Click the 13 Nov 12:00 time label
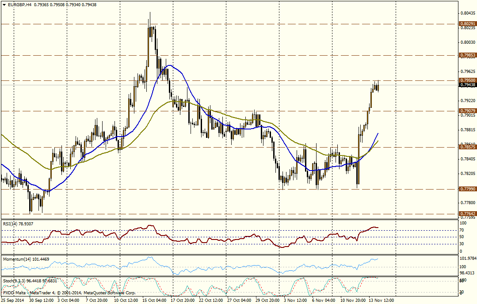Image resolution: width=477 pixels, height=304 pixels. click(380, 300)
